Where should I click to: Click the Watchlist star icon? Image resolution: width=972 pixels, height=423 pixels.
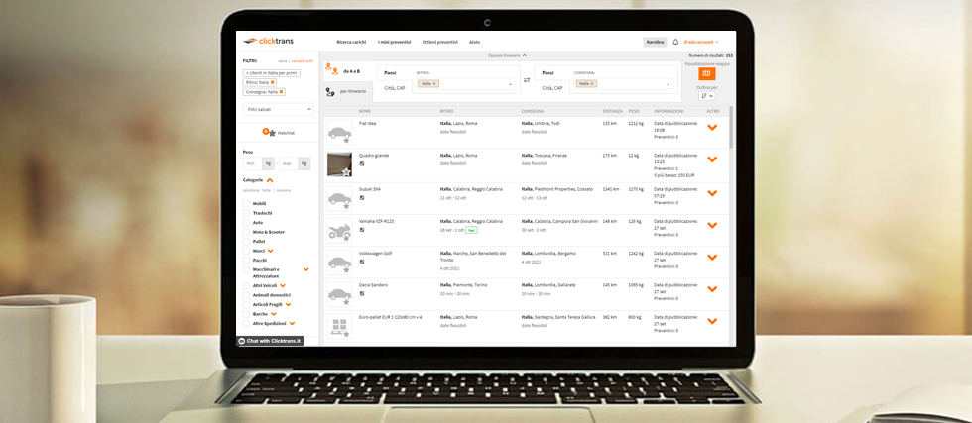coord(269,132)
